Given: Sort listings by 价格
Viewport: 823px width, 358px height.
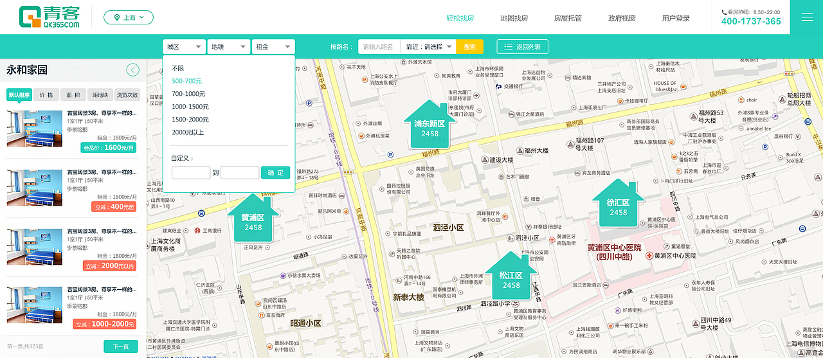Looking at the screenshot, I should pos(46,95).
